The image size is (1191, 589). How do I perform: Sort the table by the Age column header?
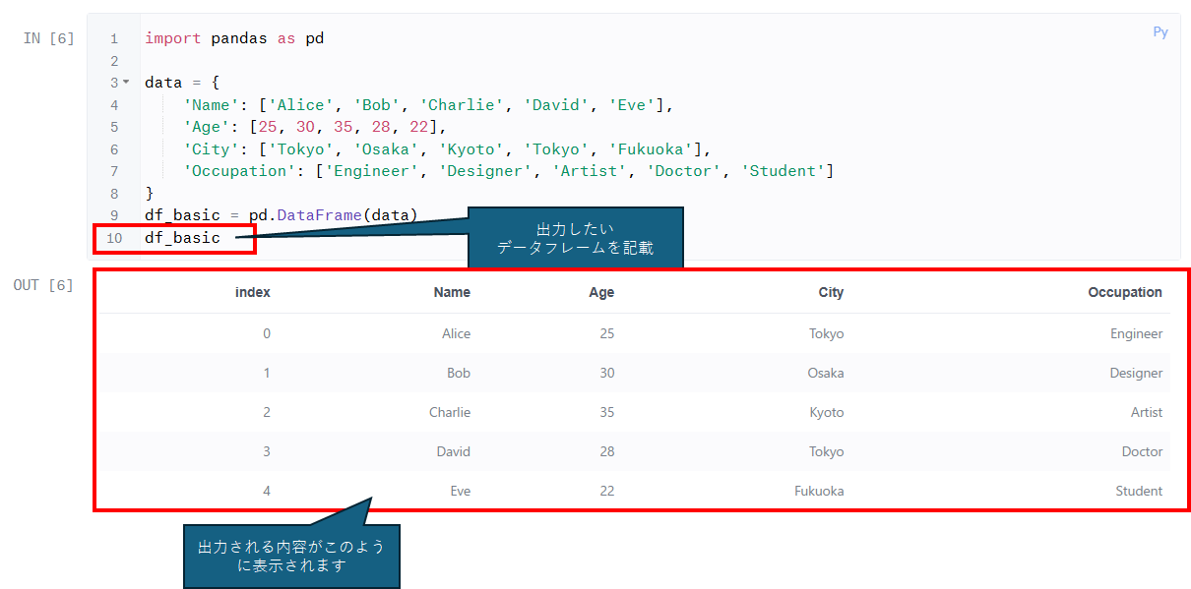[601, 292]
